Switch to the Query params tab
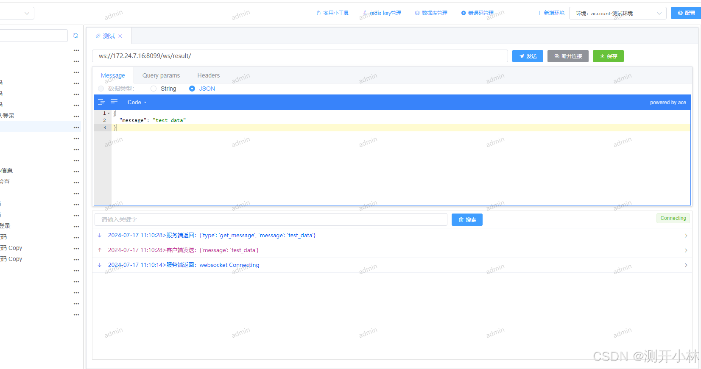The image size is (701, 369). click(161, 75)
